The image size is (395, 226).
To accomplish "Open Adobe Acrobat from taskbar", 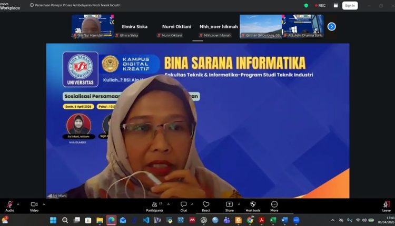I will (261, 220).
